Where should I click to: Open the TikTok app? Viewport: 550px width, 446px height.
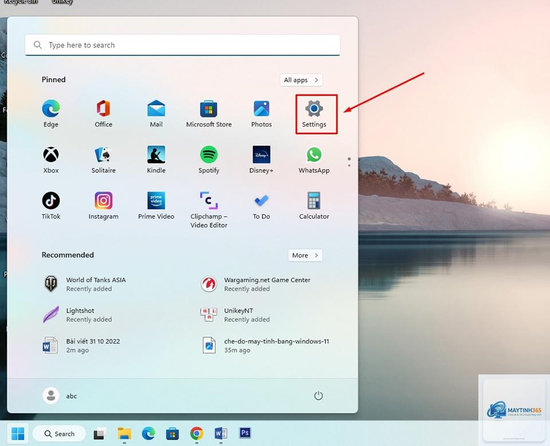[51, 206]
